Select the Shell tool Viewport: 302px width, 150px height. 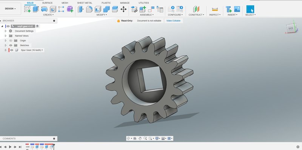click(x=98, y=9)
